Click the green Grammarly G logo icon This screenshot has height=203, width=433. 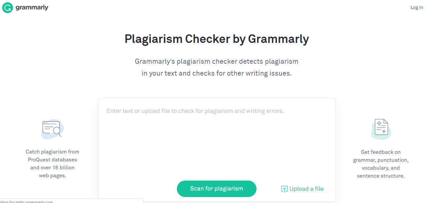[7, 8]
